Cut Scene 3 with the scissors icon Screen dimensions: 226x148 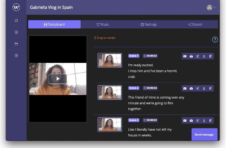[x=204, y=121]
